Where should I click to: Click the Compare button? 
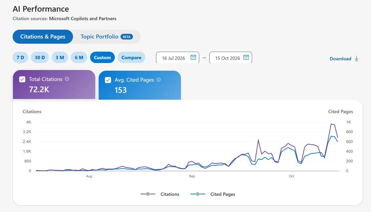click(131, 57)
